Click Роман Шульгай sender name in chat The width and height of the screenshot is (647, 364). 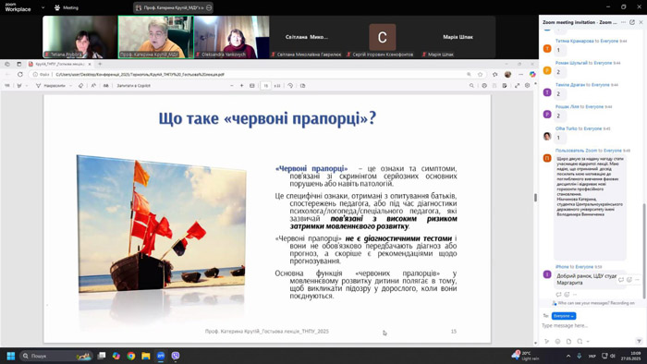click(x=571, y=63)
